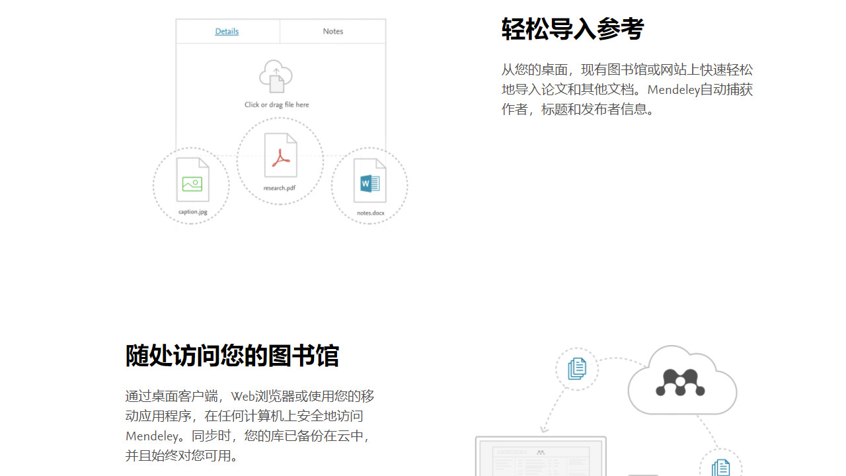Viewport: 846px width, 476px height.
Task: Switch to the Notes tab
Action: click(x=332, y=31)
